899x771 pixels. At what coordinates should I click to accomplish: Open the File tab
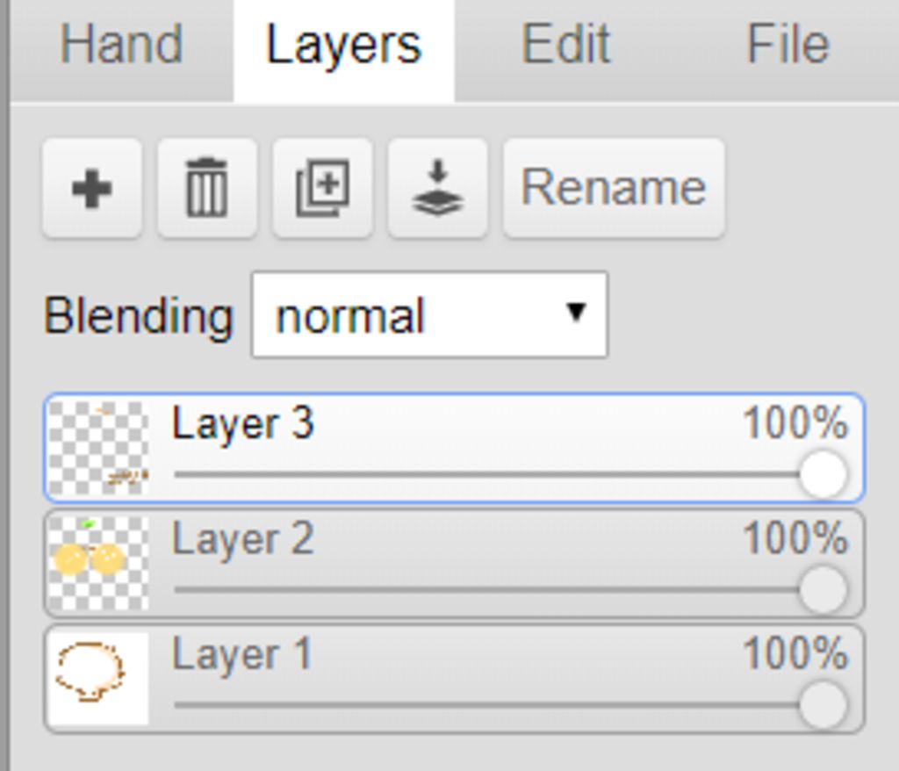coord(788,45)
